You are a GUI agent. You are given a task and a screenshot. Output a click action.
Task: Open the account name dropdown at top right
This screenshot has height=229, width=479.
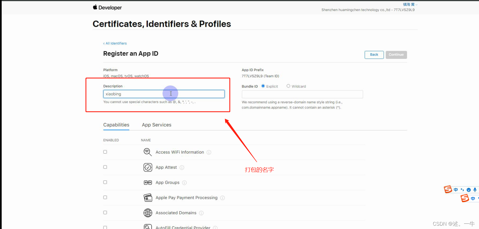click(x=410, y=4)
